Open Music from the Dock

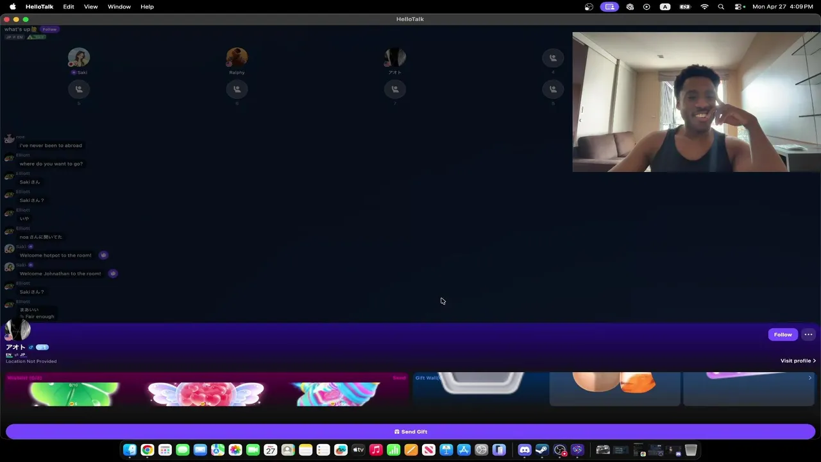[376, 450]
